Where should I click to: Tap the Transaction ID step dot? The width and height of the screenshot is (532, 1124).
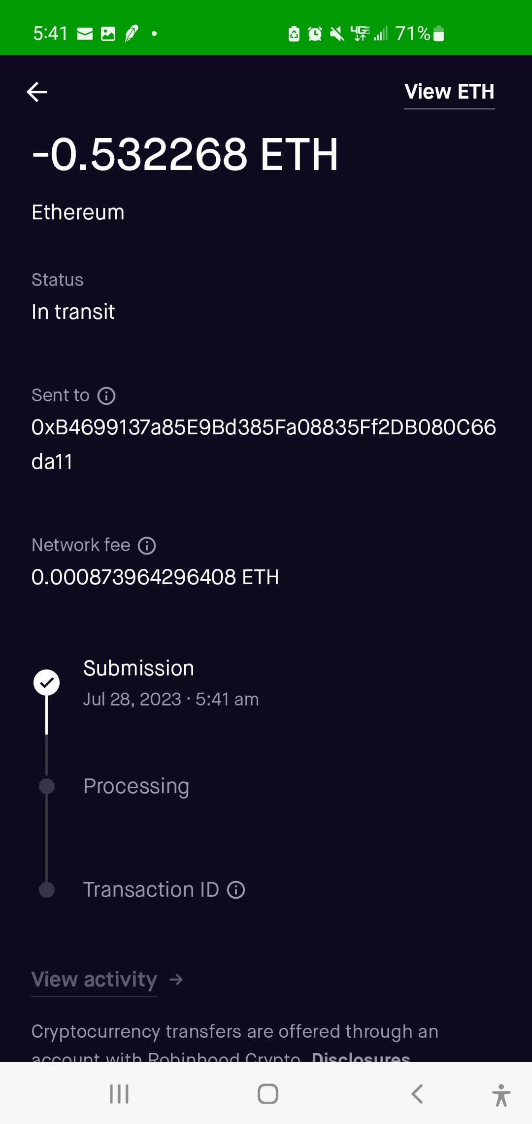click(47, 890)
